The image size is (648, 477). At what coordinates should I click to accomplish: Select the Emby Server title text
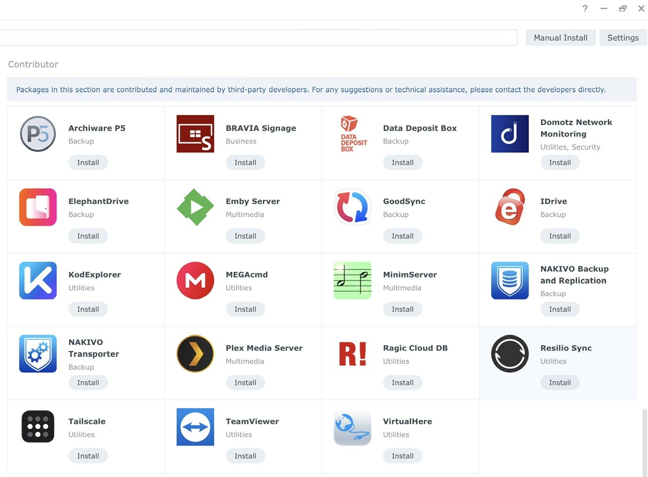pyautogui.click(x=253, y=201)
